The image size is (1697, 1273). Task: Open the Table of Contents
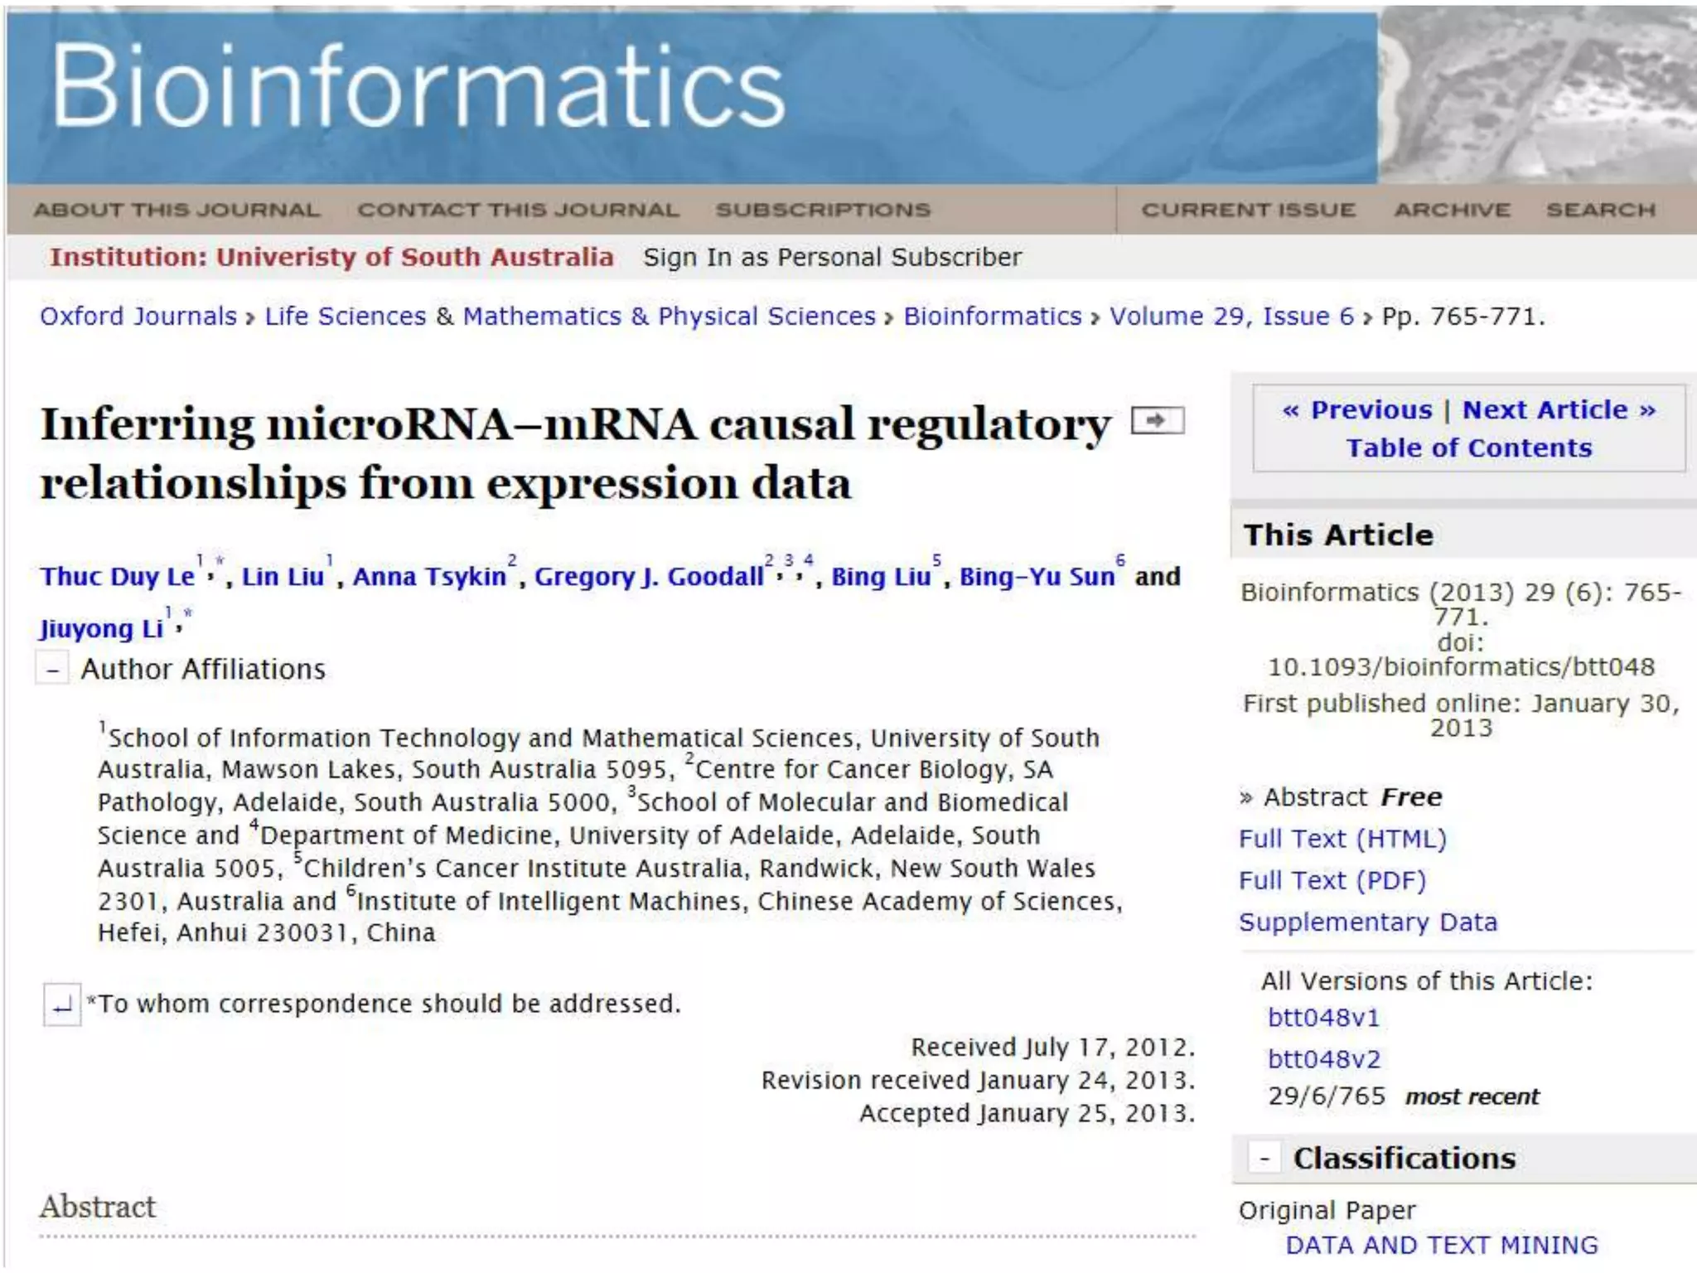pyautogui.click(x=1468, y=448)
